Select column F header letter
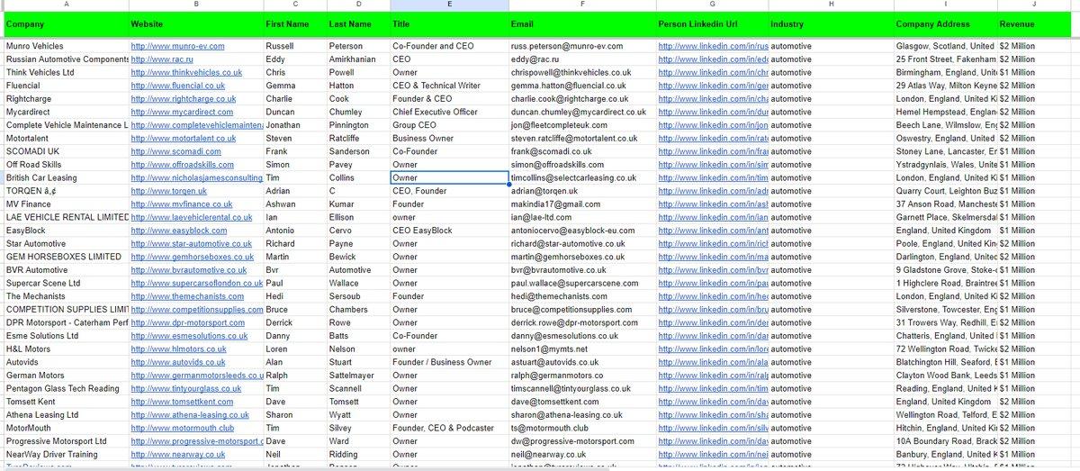 click(582, 5)
